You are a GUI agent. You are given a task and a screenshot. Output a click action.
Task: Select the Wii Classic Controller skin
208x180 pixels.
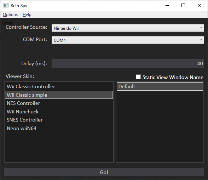coord(59,86)
